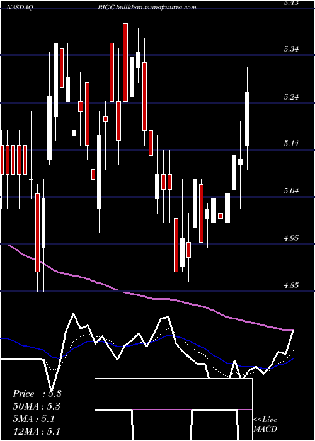Click the 4.95 price axis label
The height and width of the screenshot is (441, 315).
[291, 238]
